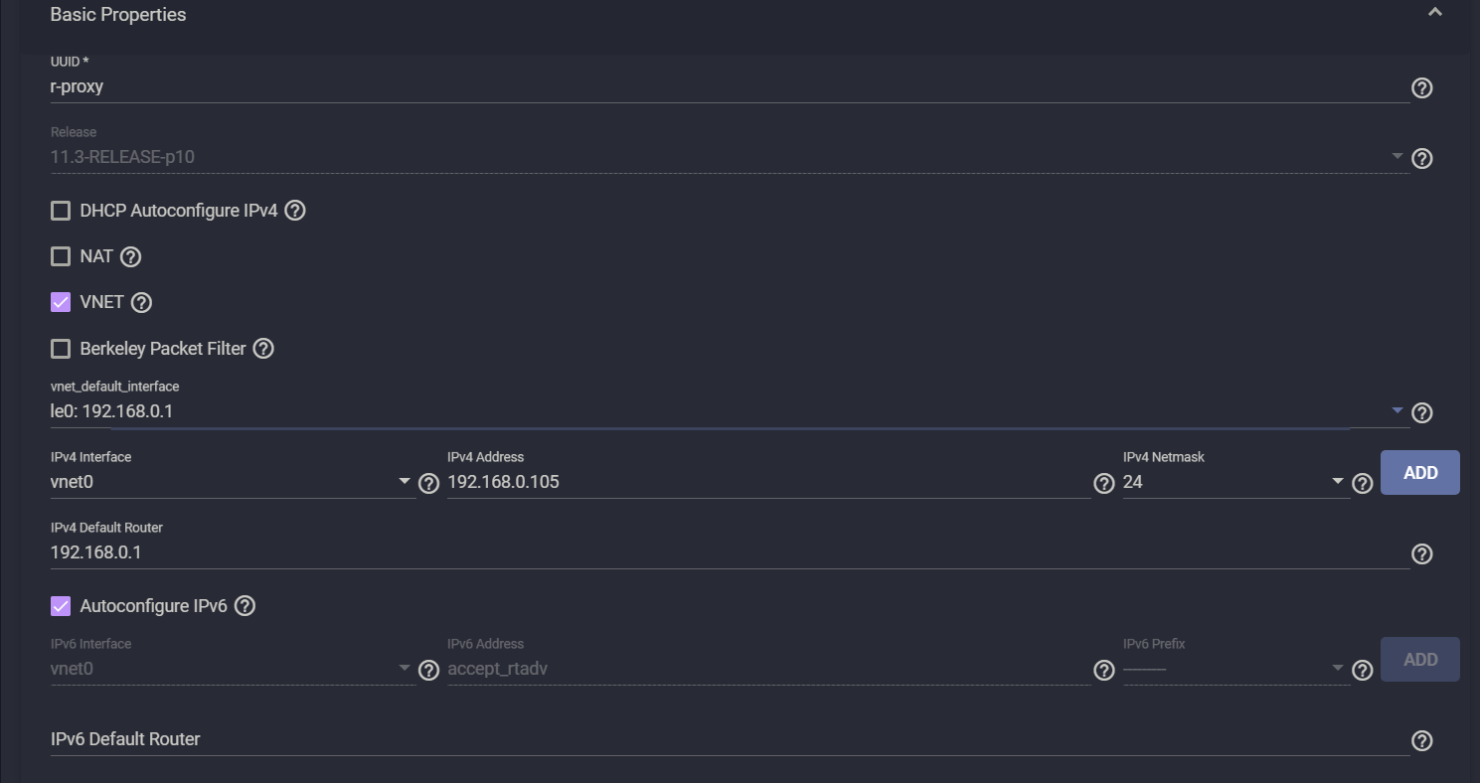1480x783 pixels.
Task: Disable the Autoconfigure IPv6 checkbox
Action: [x=61, y=606]
